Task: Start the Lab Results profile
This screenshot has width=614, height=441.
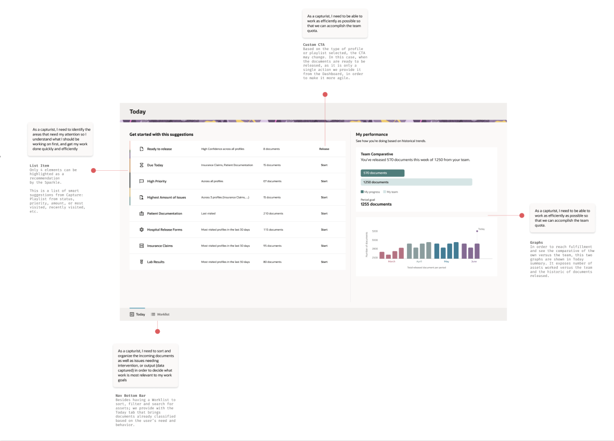Action: click(x=324, y=261)
